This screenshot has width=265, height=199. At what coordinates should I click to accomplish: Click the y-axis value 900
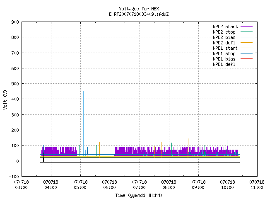pyautogui.click(x=15, y=22)
